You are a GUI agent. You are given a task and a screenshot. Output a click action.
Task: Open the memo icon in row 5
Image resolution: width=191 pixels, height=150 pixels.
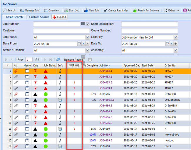tap(27, 94)
